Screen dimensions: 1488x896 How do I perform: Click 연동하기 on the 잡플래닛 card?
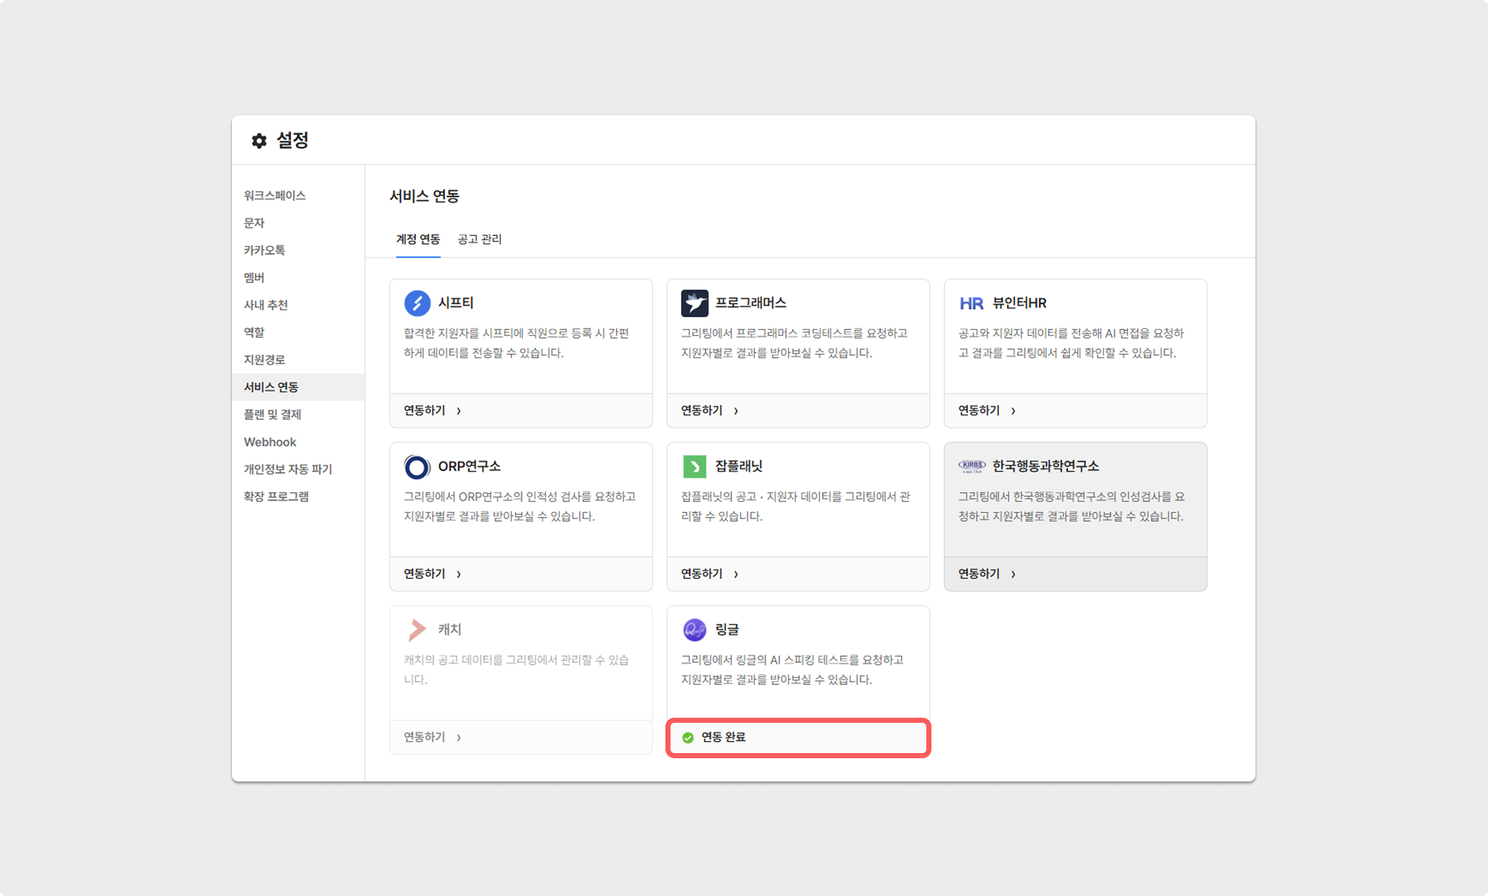pos(701,574)
